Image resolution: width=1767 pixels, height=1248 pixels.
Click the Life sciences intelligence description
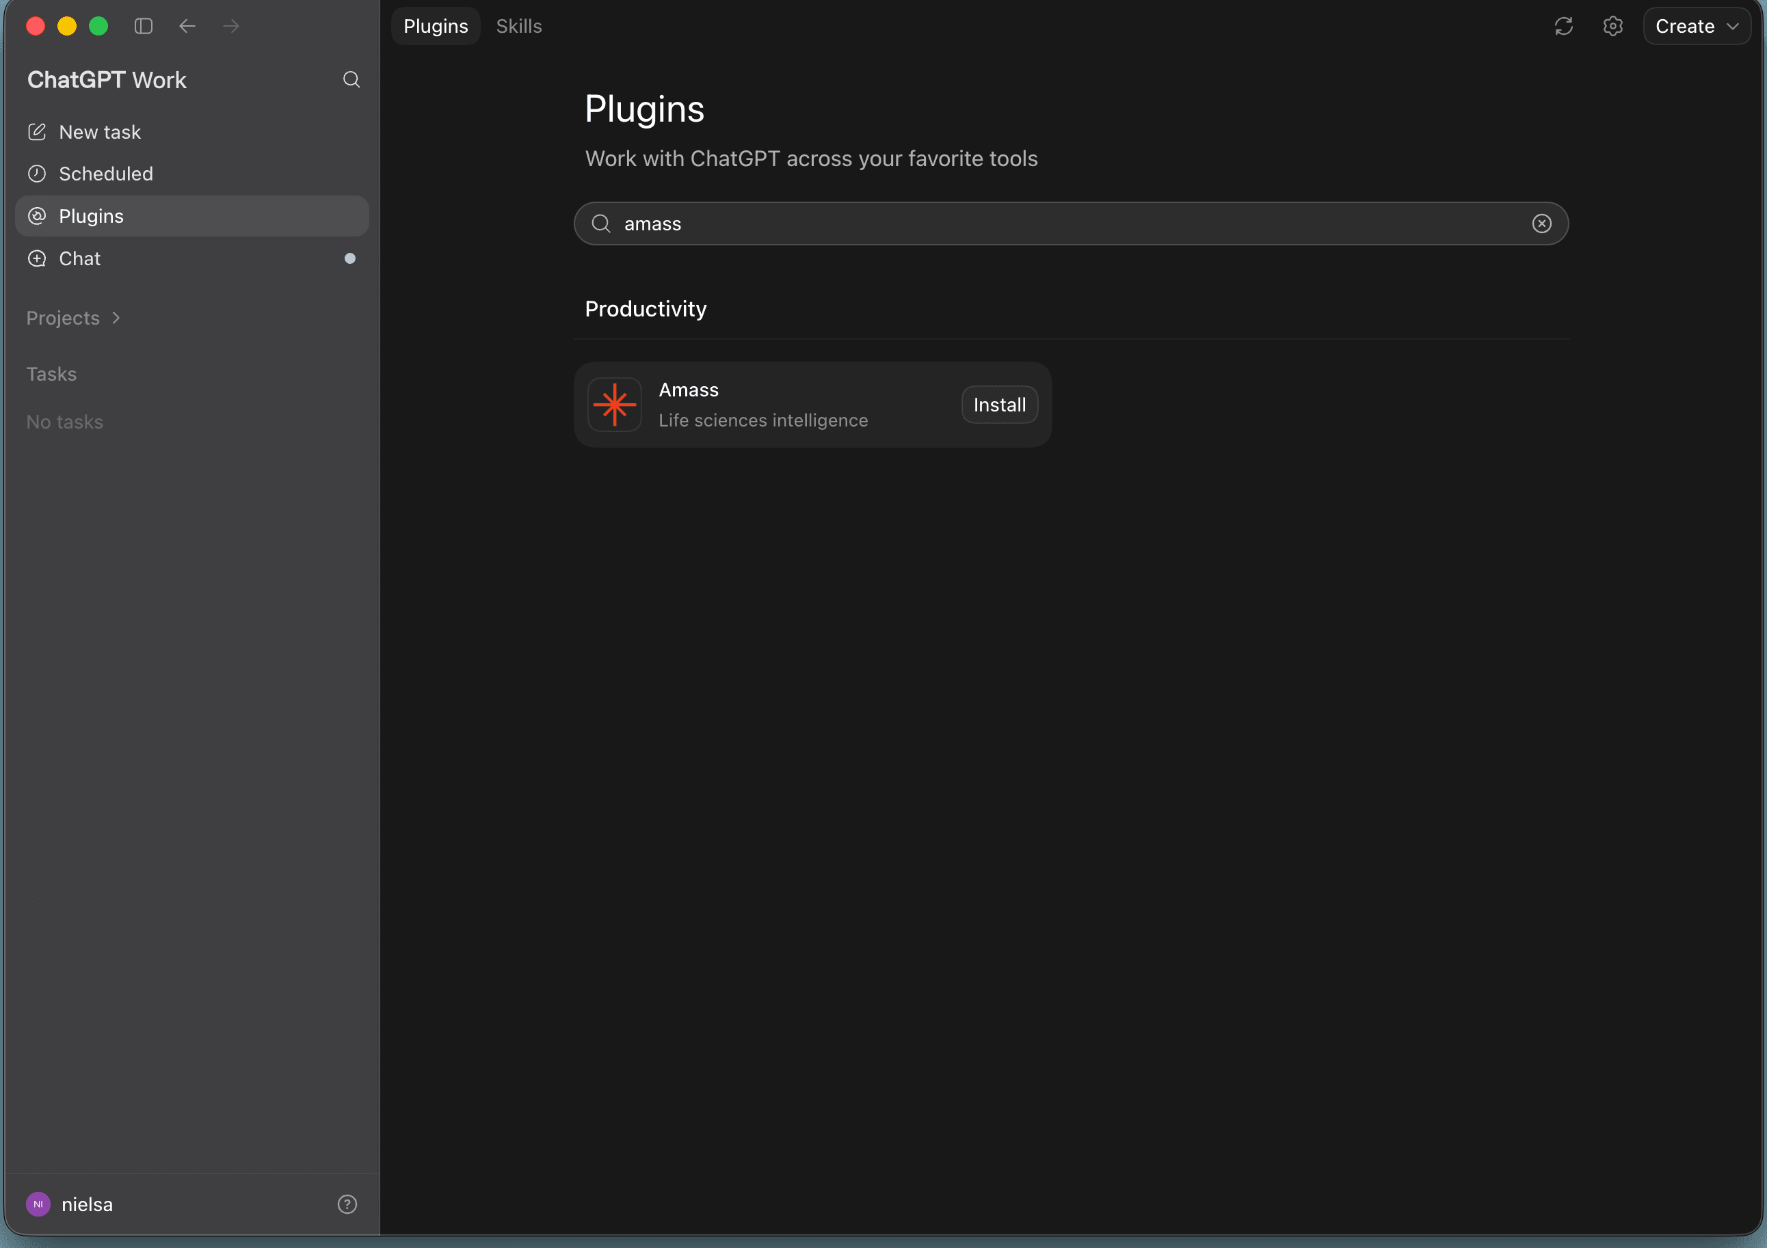(x=763, y=420)
